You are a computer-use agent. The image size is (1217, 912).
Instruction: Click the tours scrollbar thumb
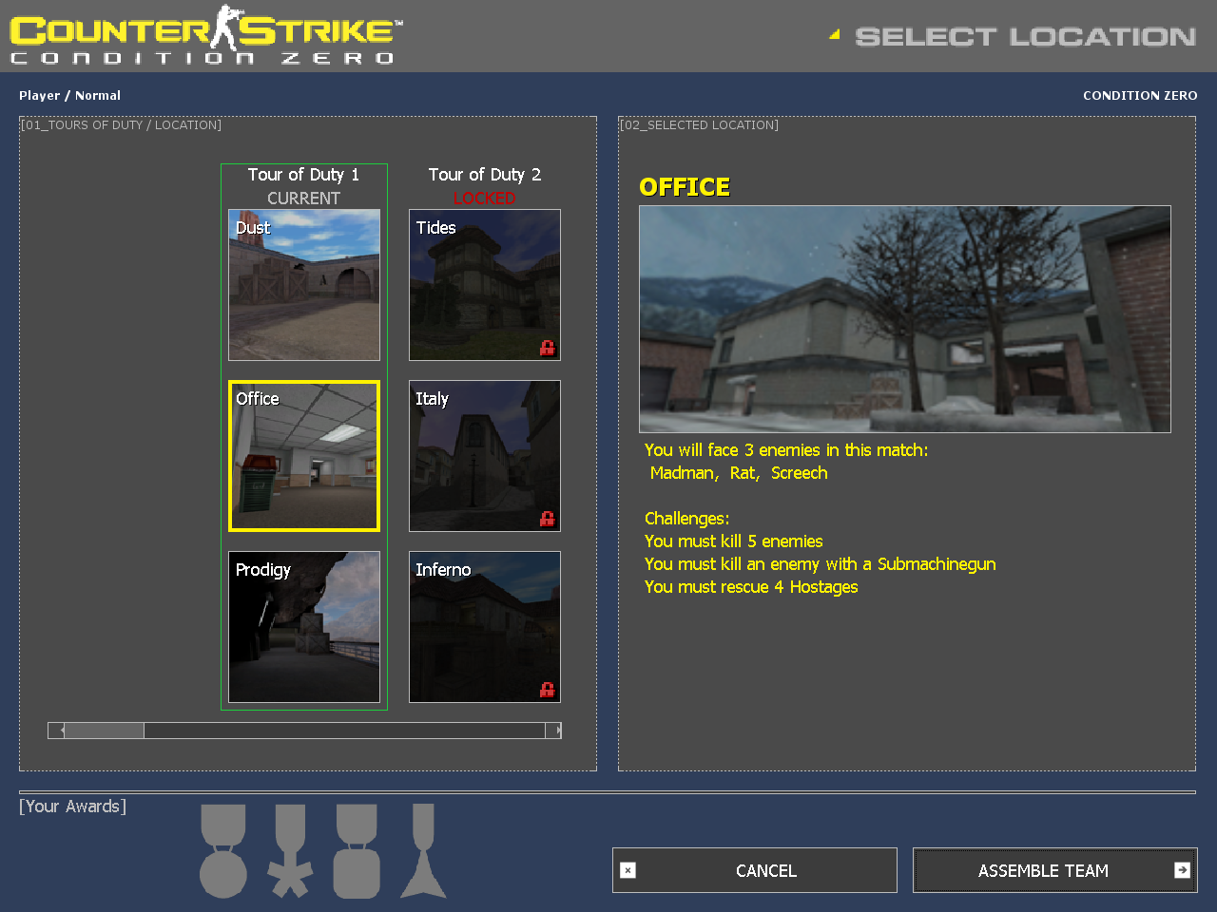pos(104,731)
